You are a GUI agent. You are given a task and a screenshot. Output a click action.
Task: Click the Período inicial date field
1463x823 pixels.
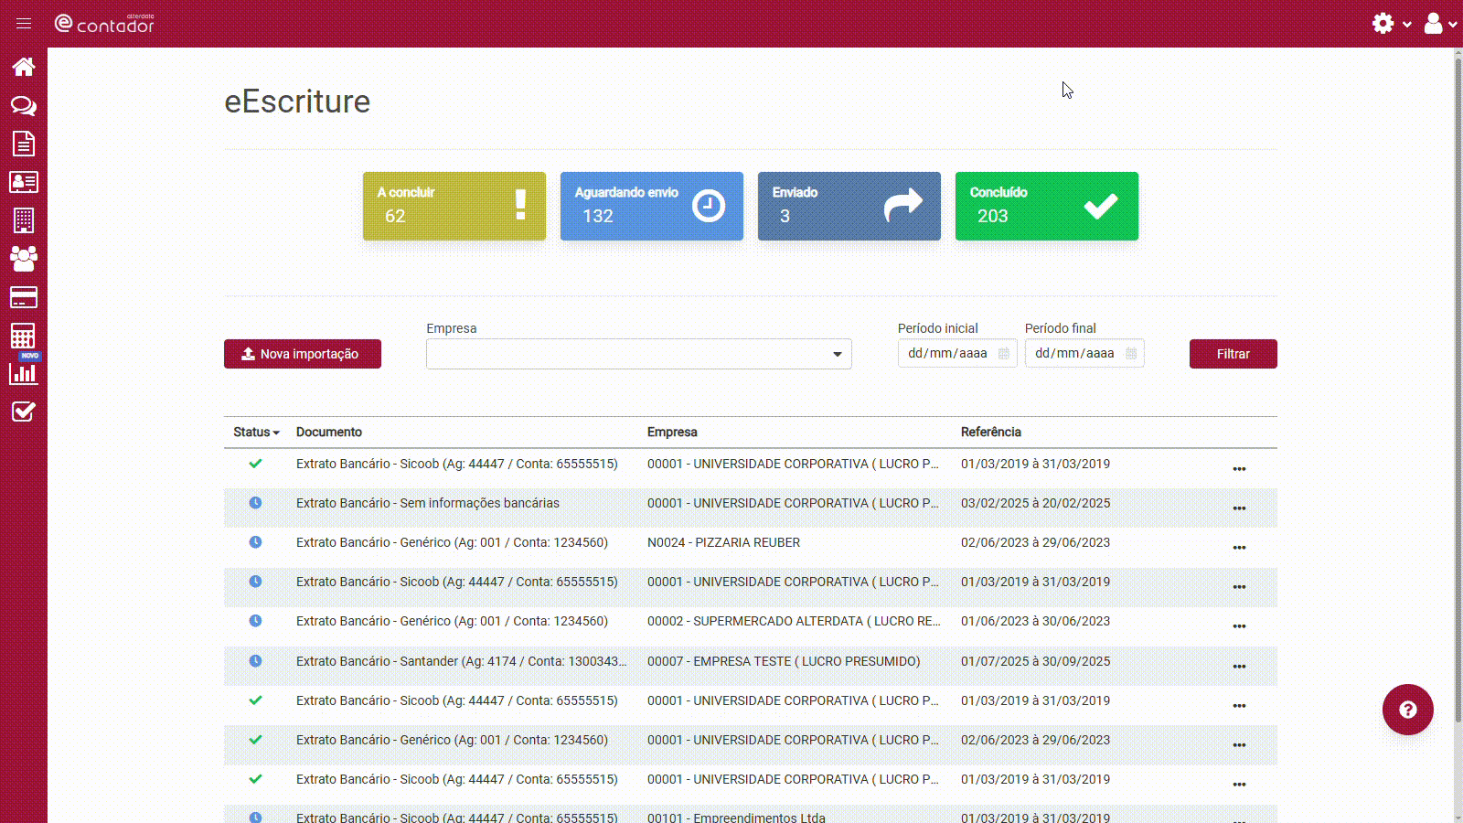click(x=956, y=354)
